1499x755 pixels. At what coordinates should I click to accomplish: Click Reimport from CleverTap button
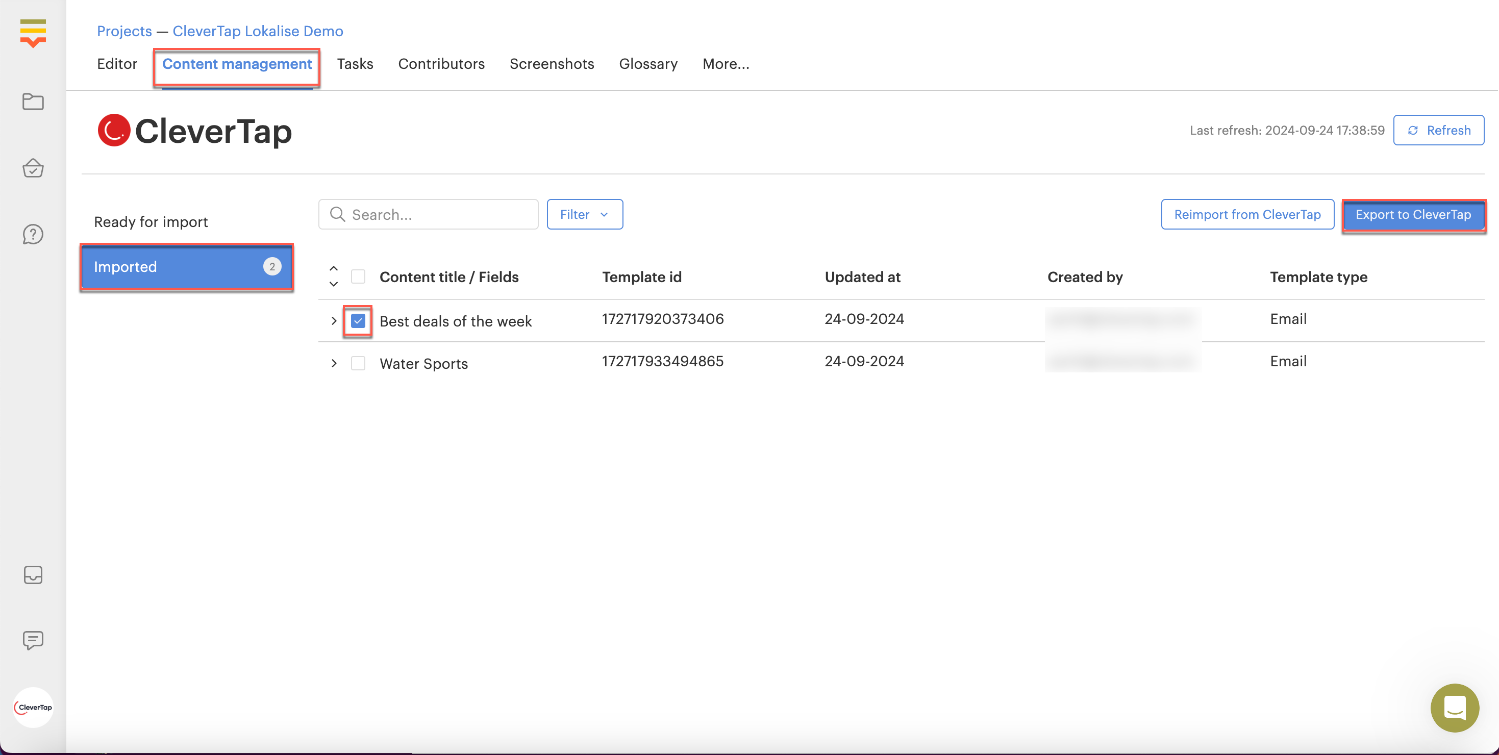click(x=1247, y=214)
